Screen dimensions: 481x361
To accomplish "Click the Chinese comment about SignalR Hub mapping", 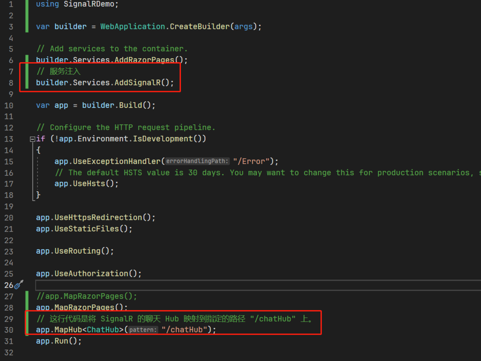I will click(x=175, y=319).
